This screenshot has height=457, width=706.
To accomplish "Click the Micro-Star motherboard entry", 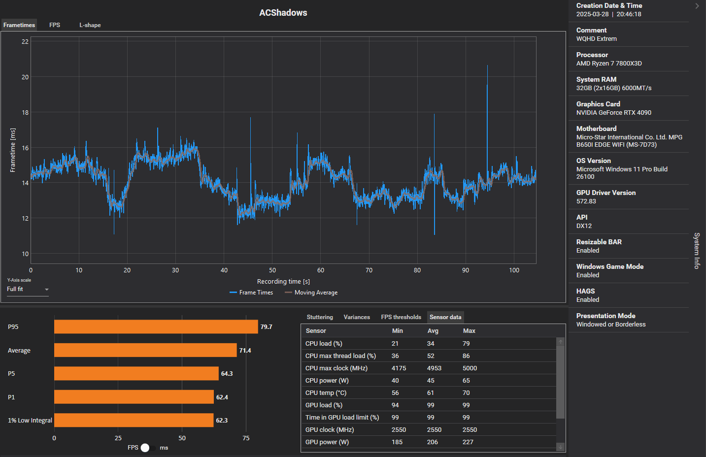I will tap(629, 141).
